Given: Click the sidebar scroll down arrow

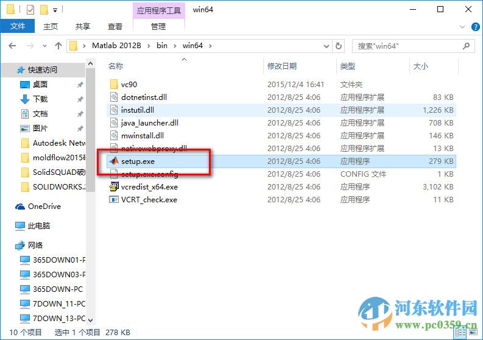Looking at the screenshot, I should tap(90, 321).
